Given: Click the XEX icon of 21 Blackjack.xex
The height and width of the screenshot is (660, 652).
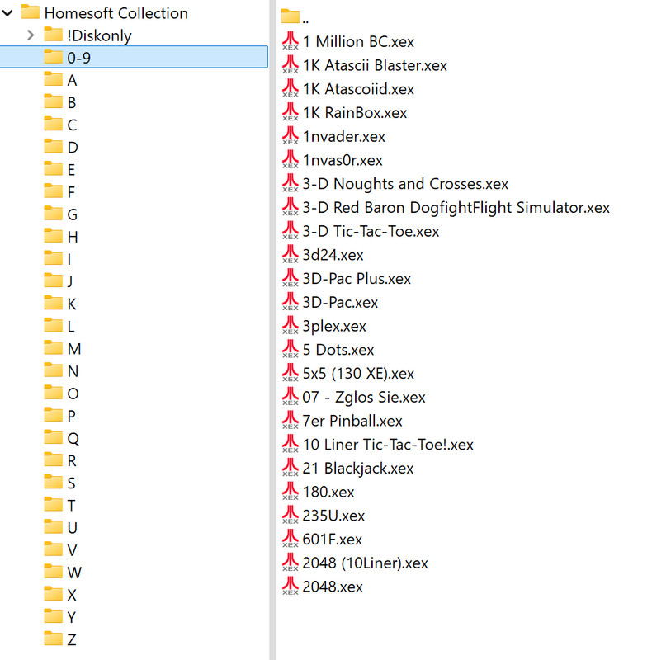Looking at the screenshot, I should pos(291,468).
